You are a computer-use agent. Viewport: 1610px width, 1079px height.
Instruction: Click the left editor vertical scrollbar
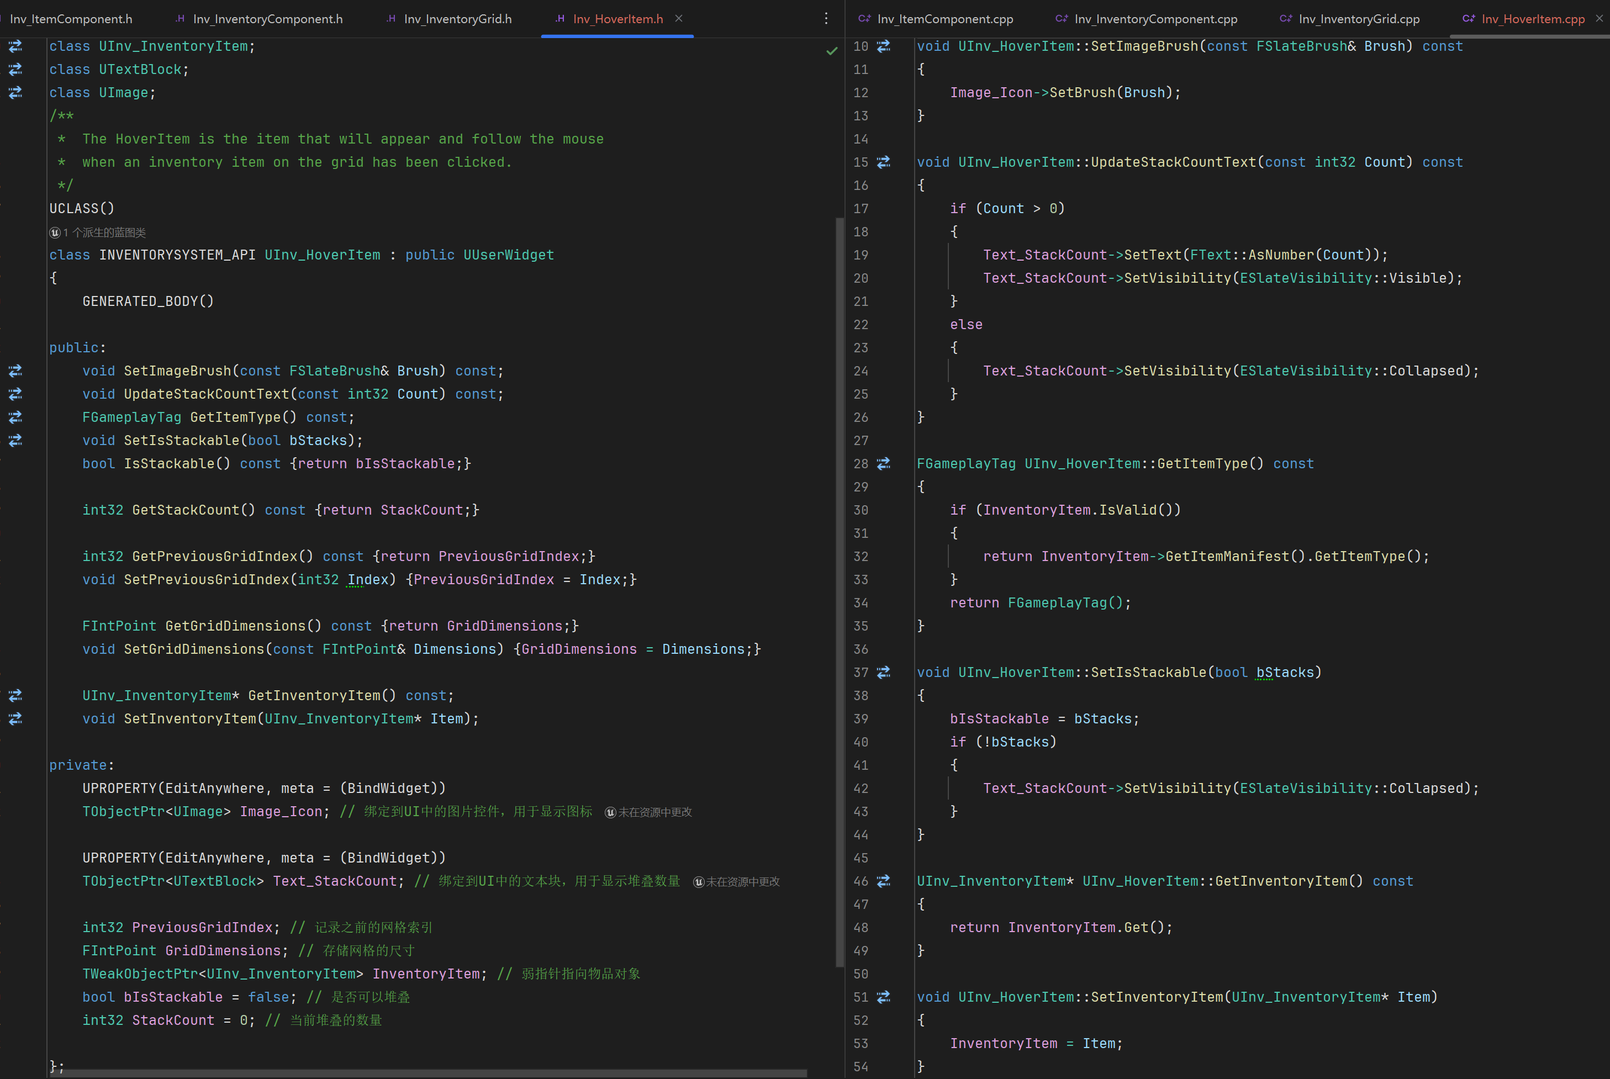pos(839,592)
